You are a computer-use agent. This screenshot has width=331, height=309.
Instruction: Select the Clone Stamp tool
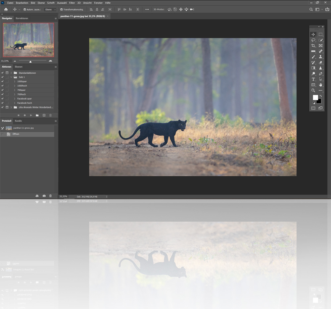click(x=321, y=57)
